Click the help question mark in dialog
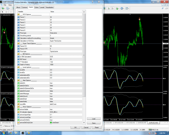The width and height of the screenshot is (169, 135). point(92,2)
